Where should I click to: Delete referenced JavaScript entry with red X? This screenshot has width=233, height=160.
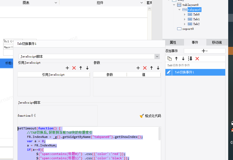74,68
